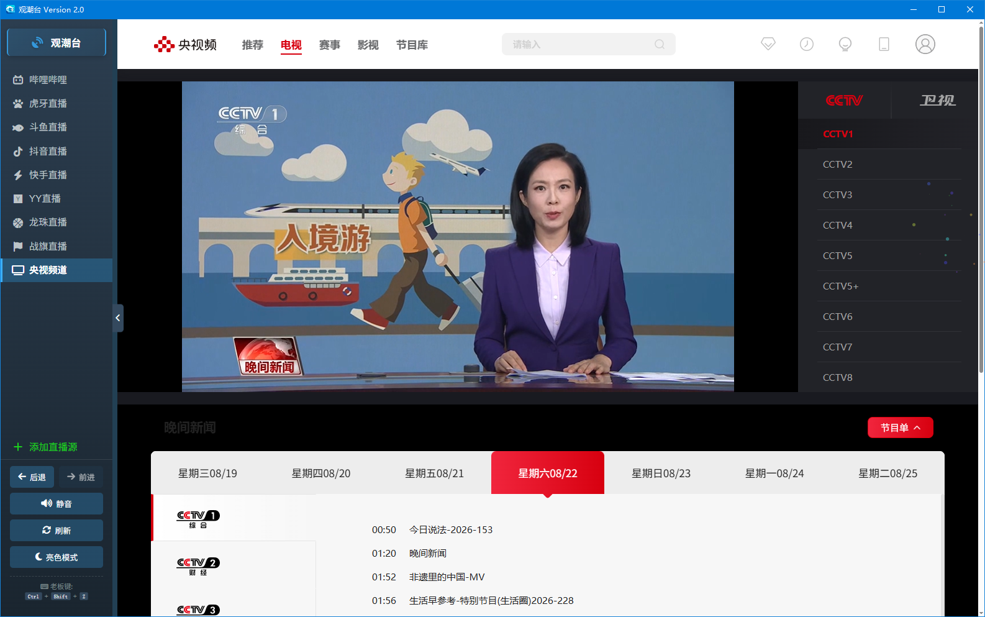Image resolution: width=985 pixels, height=617 pixels.
Task: Select channel CCTV2 in the list
Action: tap(889, 165)
